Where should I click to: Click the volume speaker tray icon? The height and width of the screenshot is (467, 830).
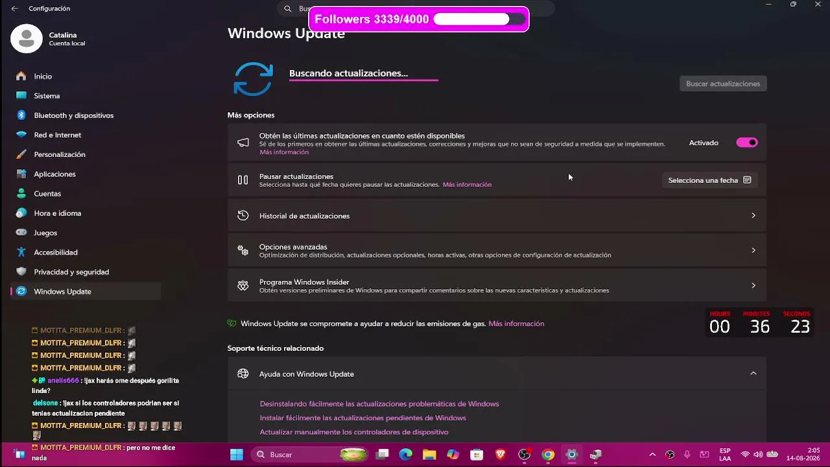(x=758, y=455)
